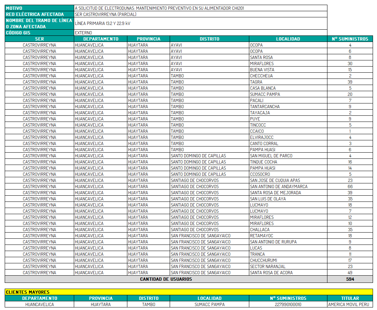Select the EXTERNO value cell
377x310 pixels.
[200, 33]
